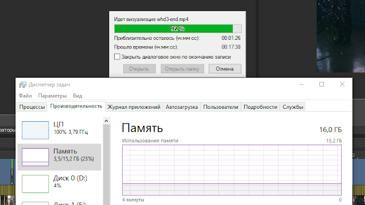The image size is (365, 205).
Task: Click the Память heading in main pane
Action: coord(142,128)
